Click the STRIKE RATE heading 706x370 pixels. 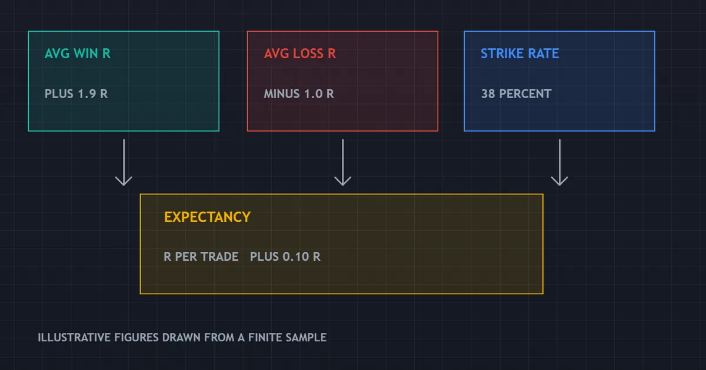pyautogui.click(x=520, y=53)
